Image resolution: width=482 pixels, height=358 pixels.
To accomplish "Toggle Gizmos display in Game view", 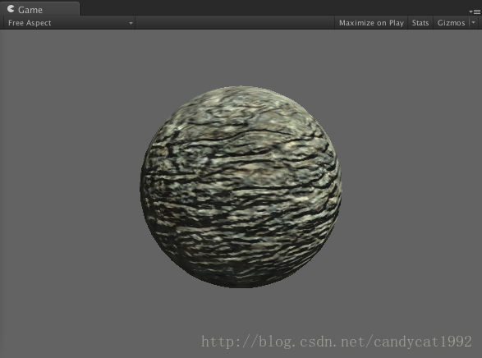I will [451, 23].
